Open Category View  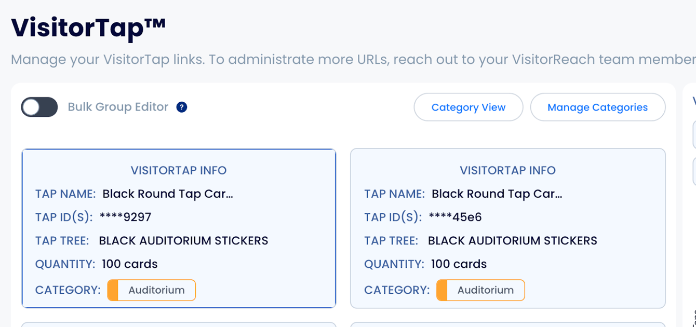pos(468,107)
